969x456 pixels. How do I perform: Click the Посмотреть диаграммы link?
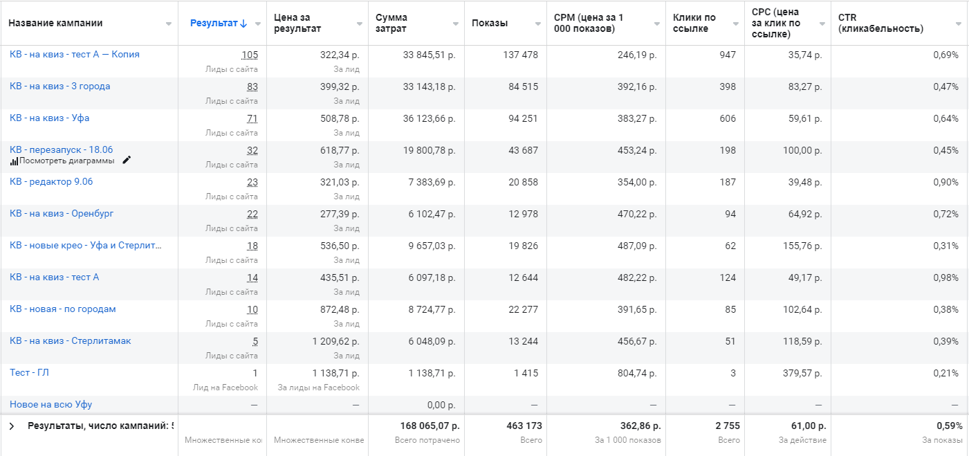[x=66, y=161]
